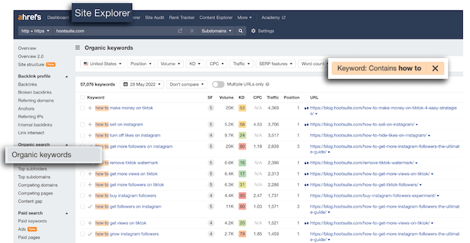470x243 pixels.
Task: Click the search magnifier button
Action: [240, 31]
